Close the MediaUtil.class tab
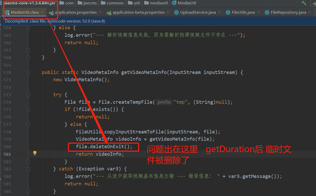The width and height of the screenshot is (316, 196). pyautogui.click(x=42, y=12)
